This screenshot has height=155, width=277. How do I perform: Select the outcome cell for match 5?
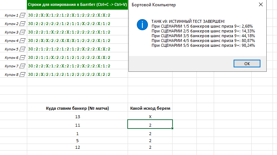coord(150,141)
